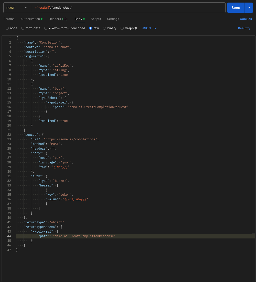Select the raw body radio button

point(91,28)
